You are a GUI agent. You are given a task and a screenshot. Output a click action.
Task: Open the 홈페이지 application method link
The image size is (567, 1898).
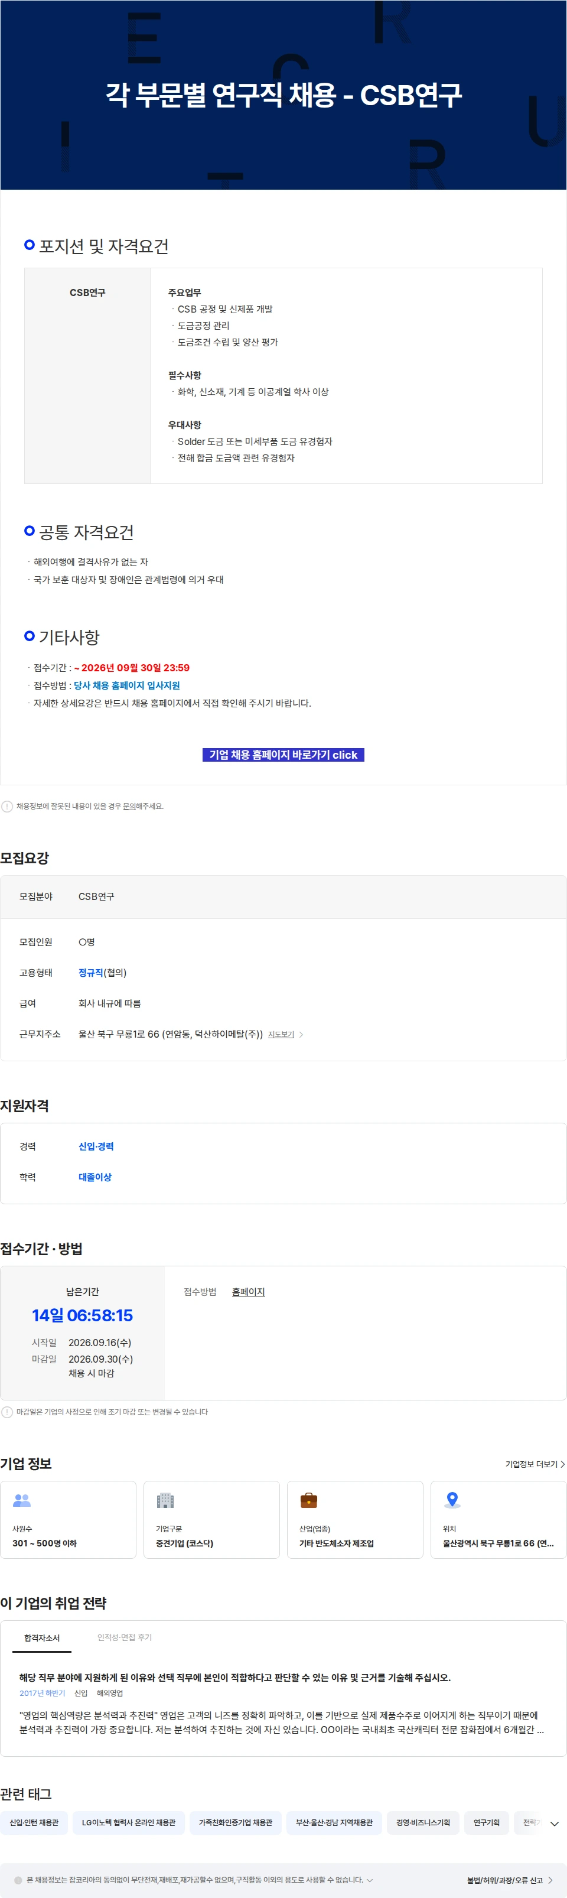coord(248,1292)
